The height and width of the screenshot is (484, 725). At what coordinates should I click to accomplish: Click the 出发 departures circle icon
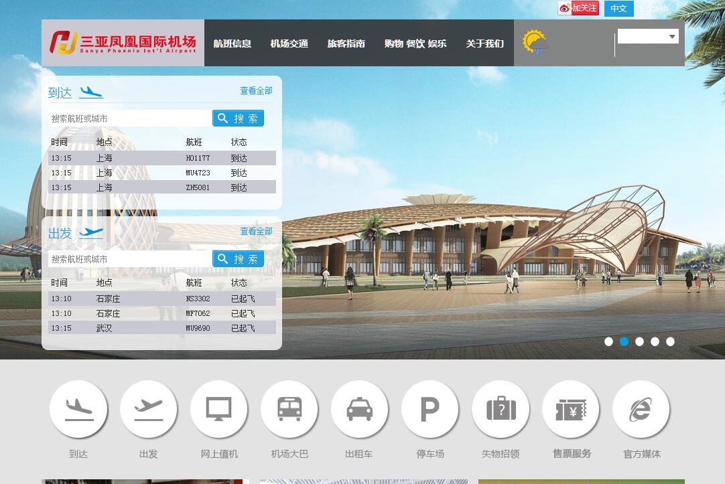pos(149,409)
